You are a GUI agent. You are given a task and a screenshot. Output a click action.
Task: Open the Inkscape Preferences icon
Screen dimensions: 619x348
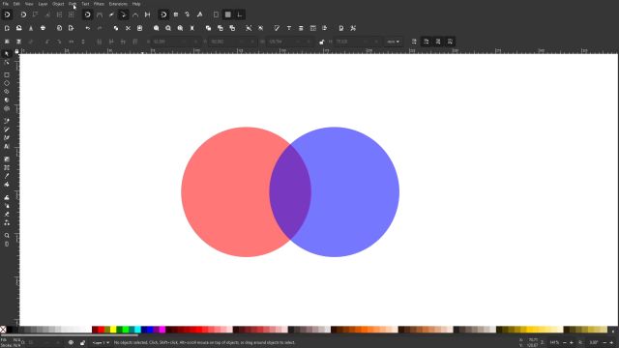(x=353, y=28)
